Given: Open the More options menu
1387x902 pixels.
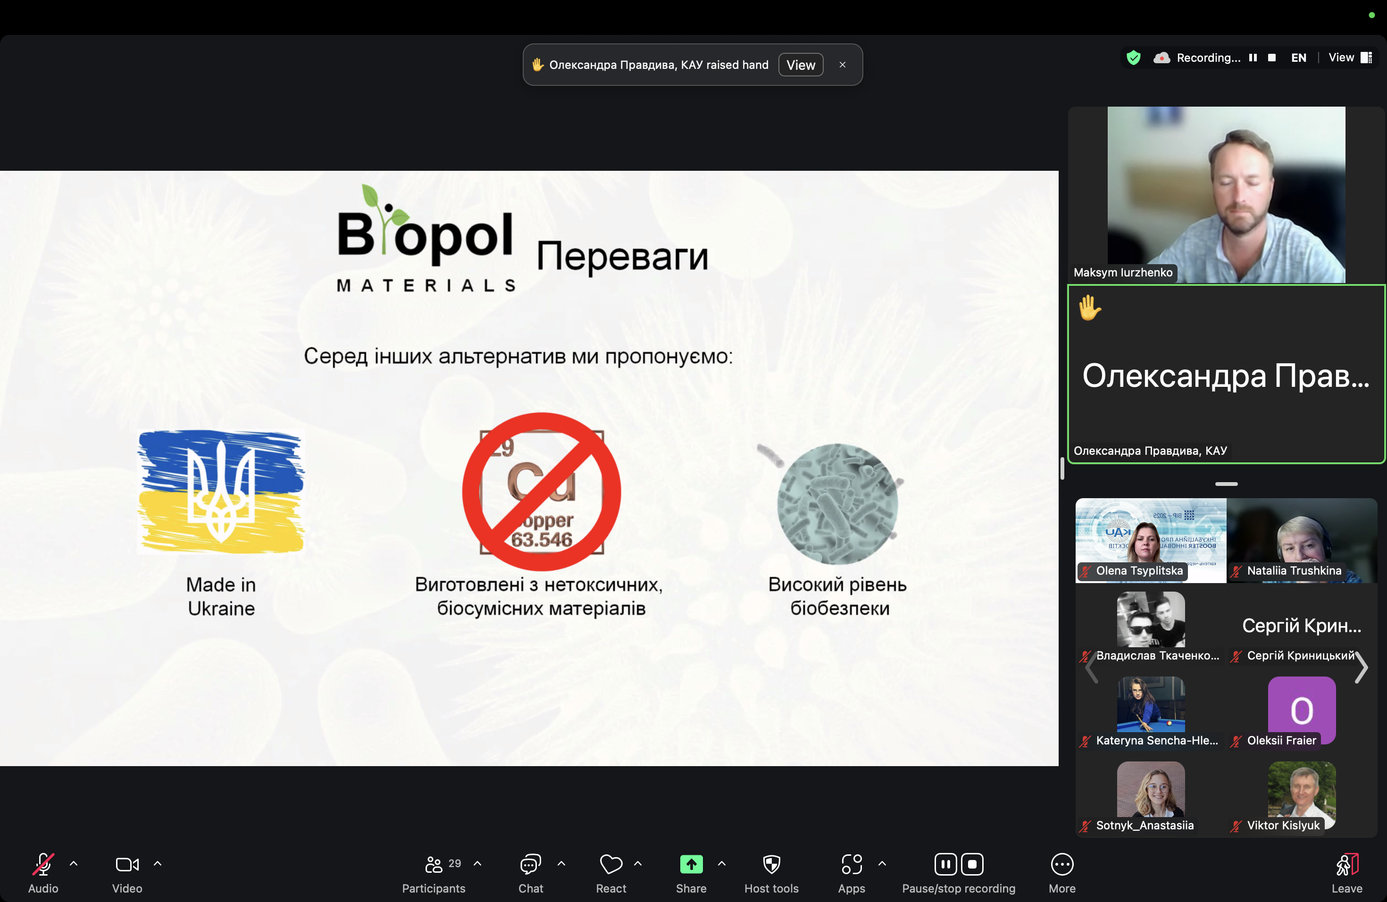Looking at the screenshot, I should point(1062,872).
